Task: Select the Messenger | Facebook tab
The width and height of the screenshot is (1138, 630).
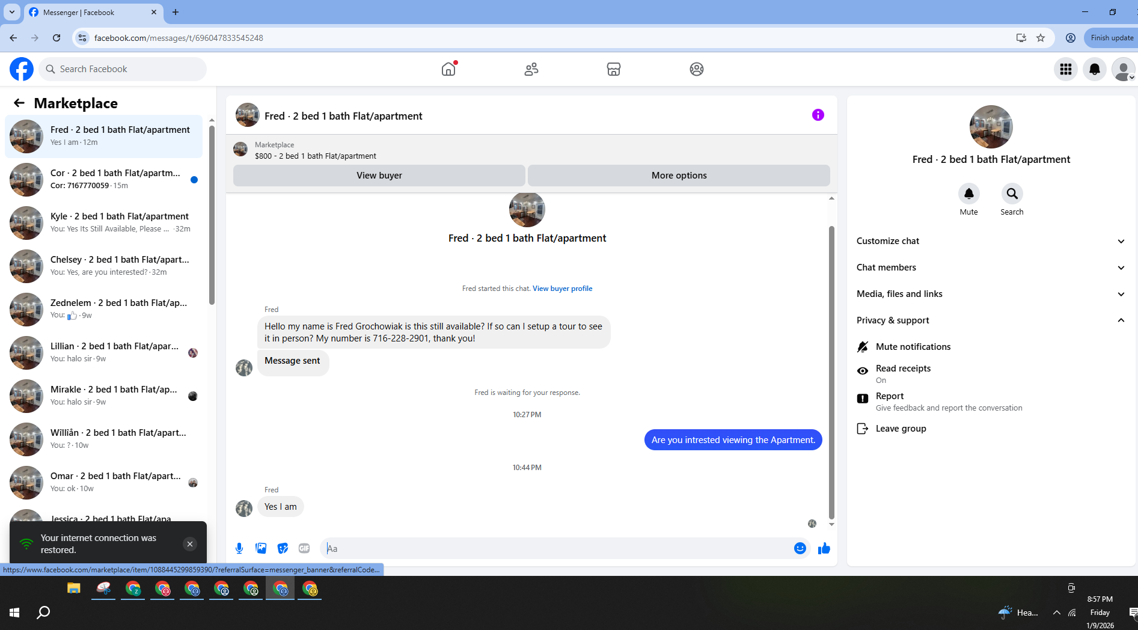Action: pos(93,12)
